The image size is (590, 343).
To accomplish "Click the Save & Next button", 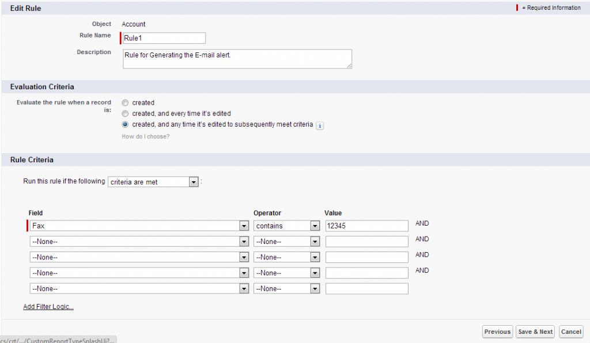I will coord(535,331).
